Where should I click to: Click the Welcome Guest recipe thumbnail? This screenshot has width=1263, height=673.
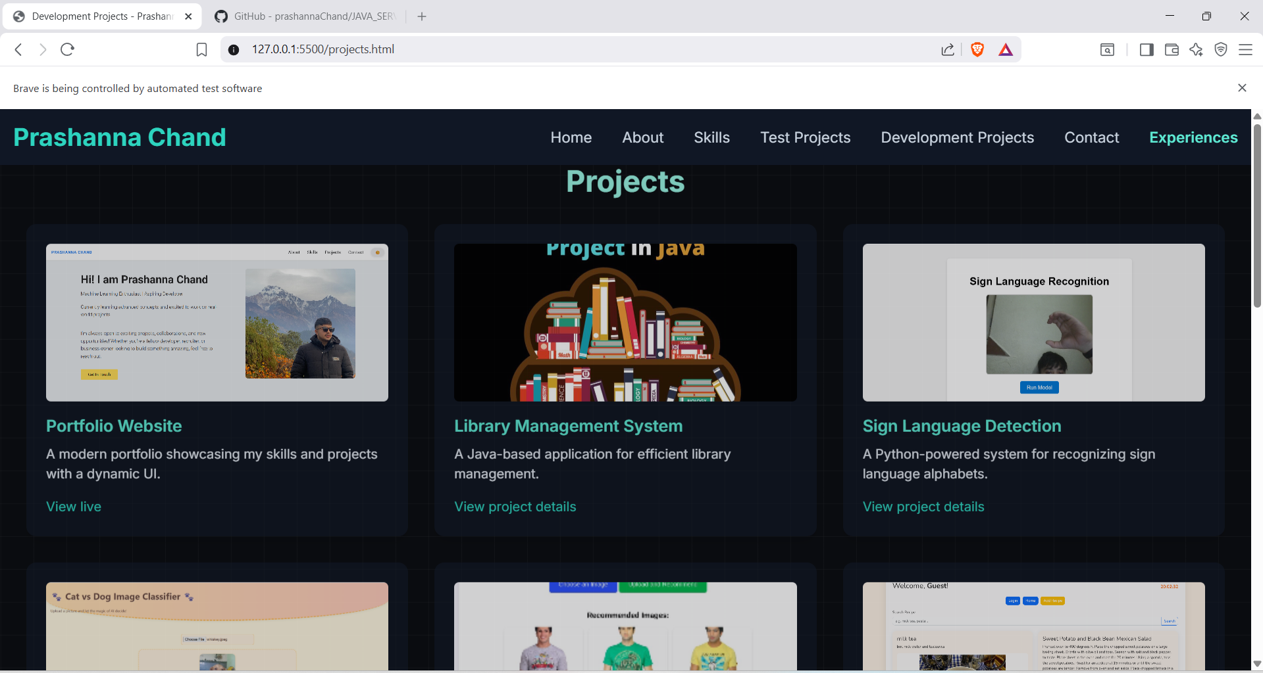point(1034,626)
